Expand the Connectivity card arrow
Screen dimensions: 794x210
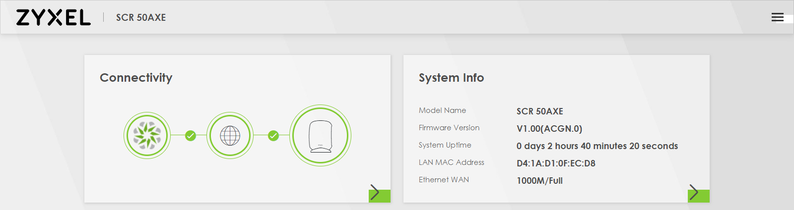click(x=380, y=193)
